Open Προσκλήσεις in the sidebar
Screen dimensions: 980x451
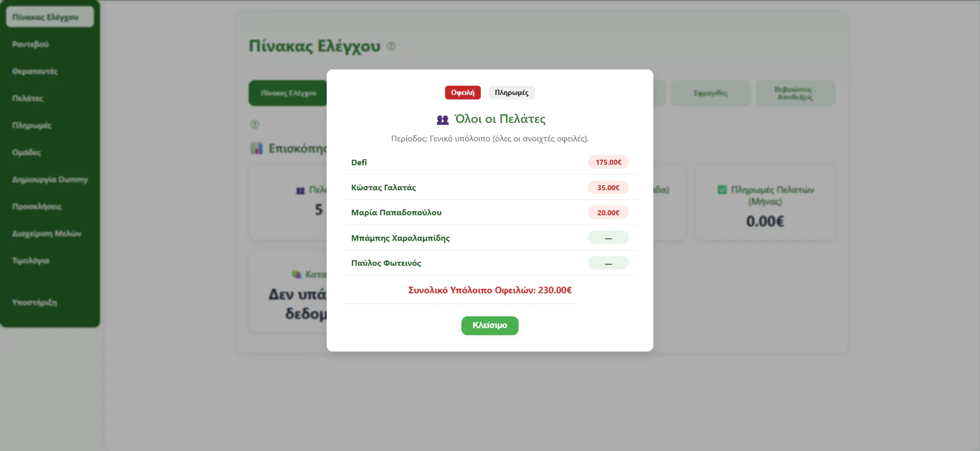50,206
